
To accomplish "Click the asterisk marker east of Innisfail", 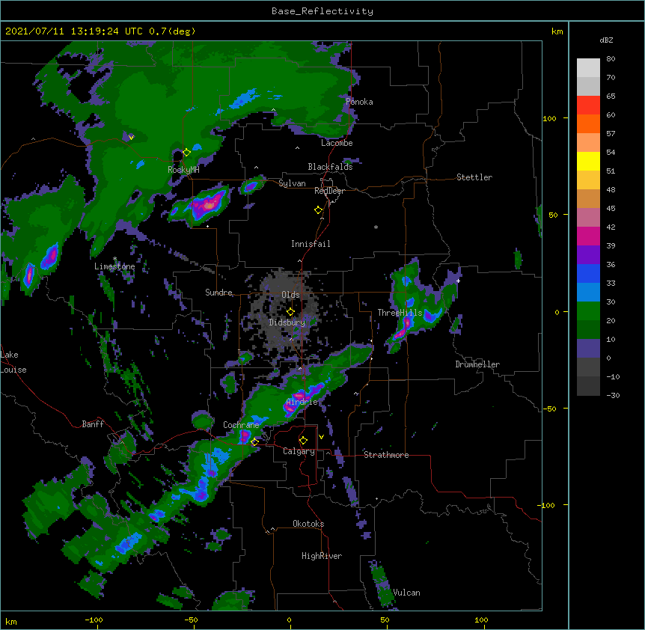I will [x=376, y=227].
